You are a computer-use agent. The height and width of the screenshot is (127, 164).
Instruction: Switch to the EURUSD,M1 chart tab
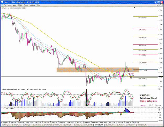pyautogui.click(x=78, y=125)
